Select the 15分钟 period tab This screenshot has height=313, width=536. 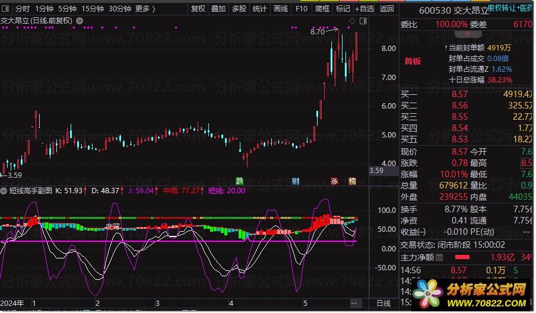92,8
